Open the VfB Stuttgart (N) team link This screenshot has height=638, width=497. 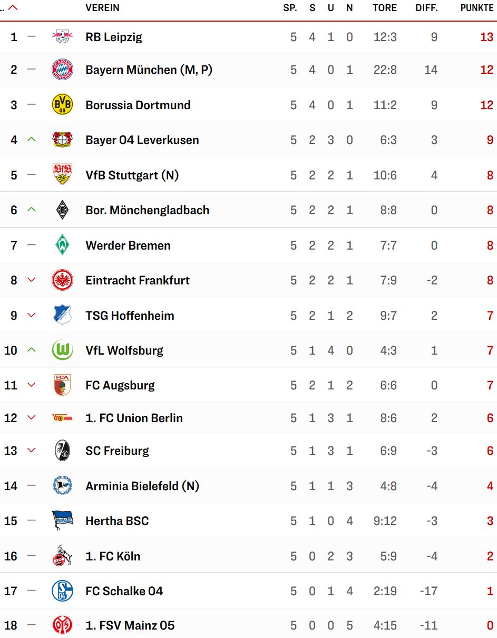point(132,175)
